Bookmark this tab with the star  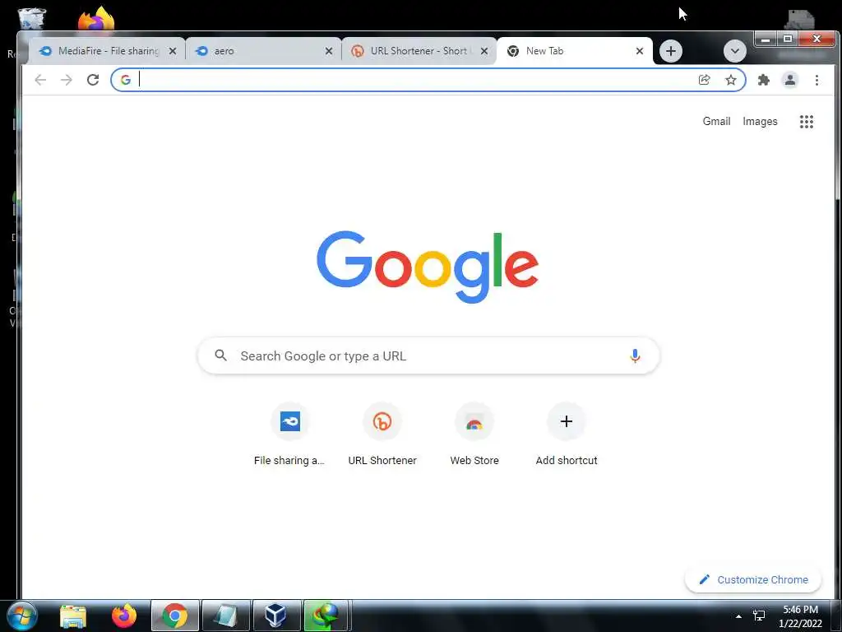(x=731, y=80)
